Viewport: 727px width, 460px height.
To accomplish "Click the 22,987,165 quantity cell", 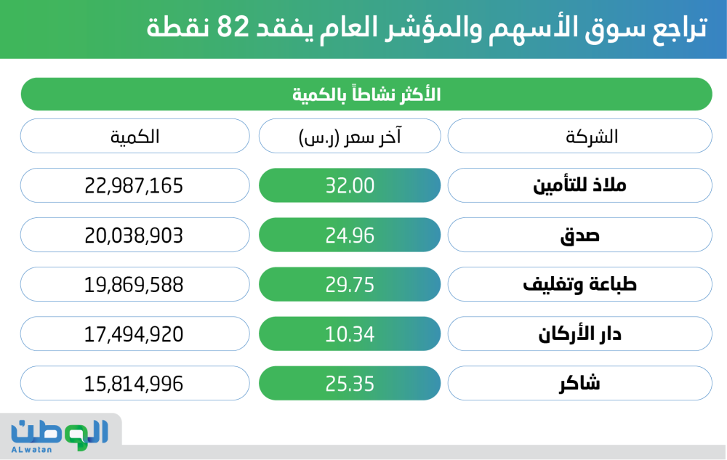I will (135, 185).
